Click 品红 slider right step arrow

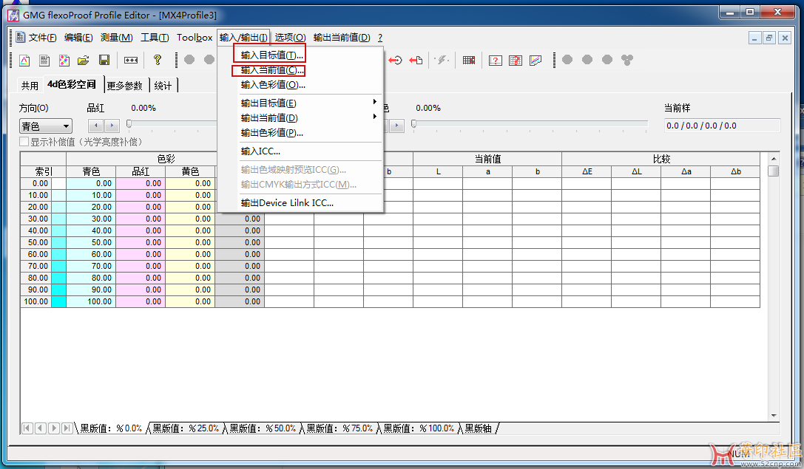pos(112,126)
